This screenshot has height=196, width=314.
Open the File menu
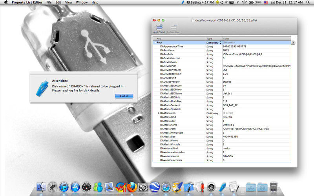click(x=49, y=2)
